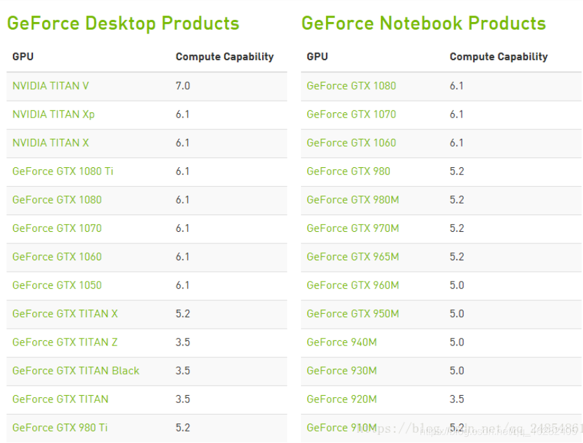Open the GeForce GTX 965M link
Viewport: 583px width, 443px height.
coord(353,256)
